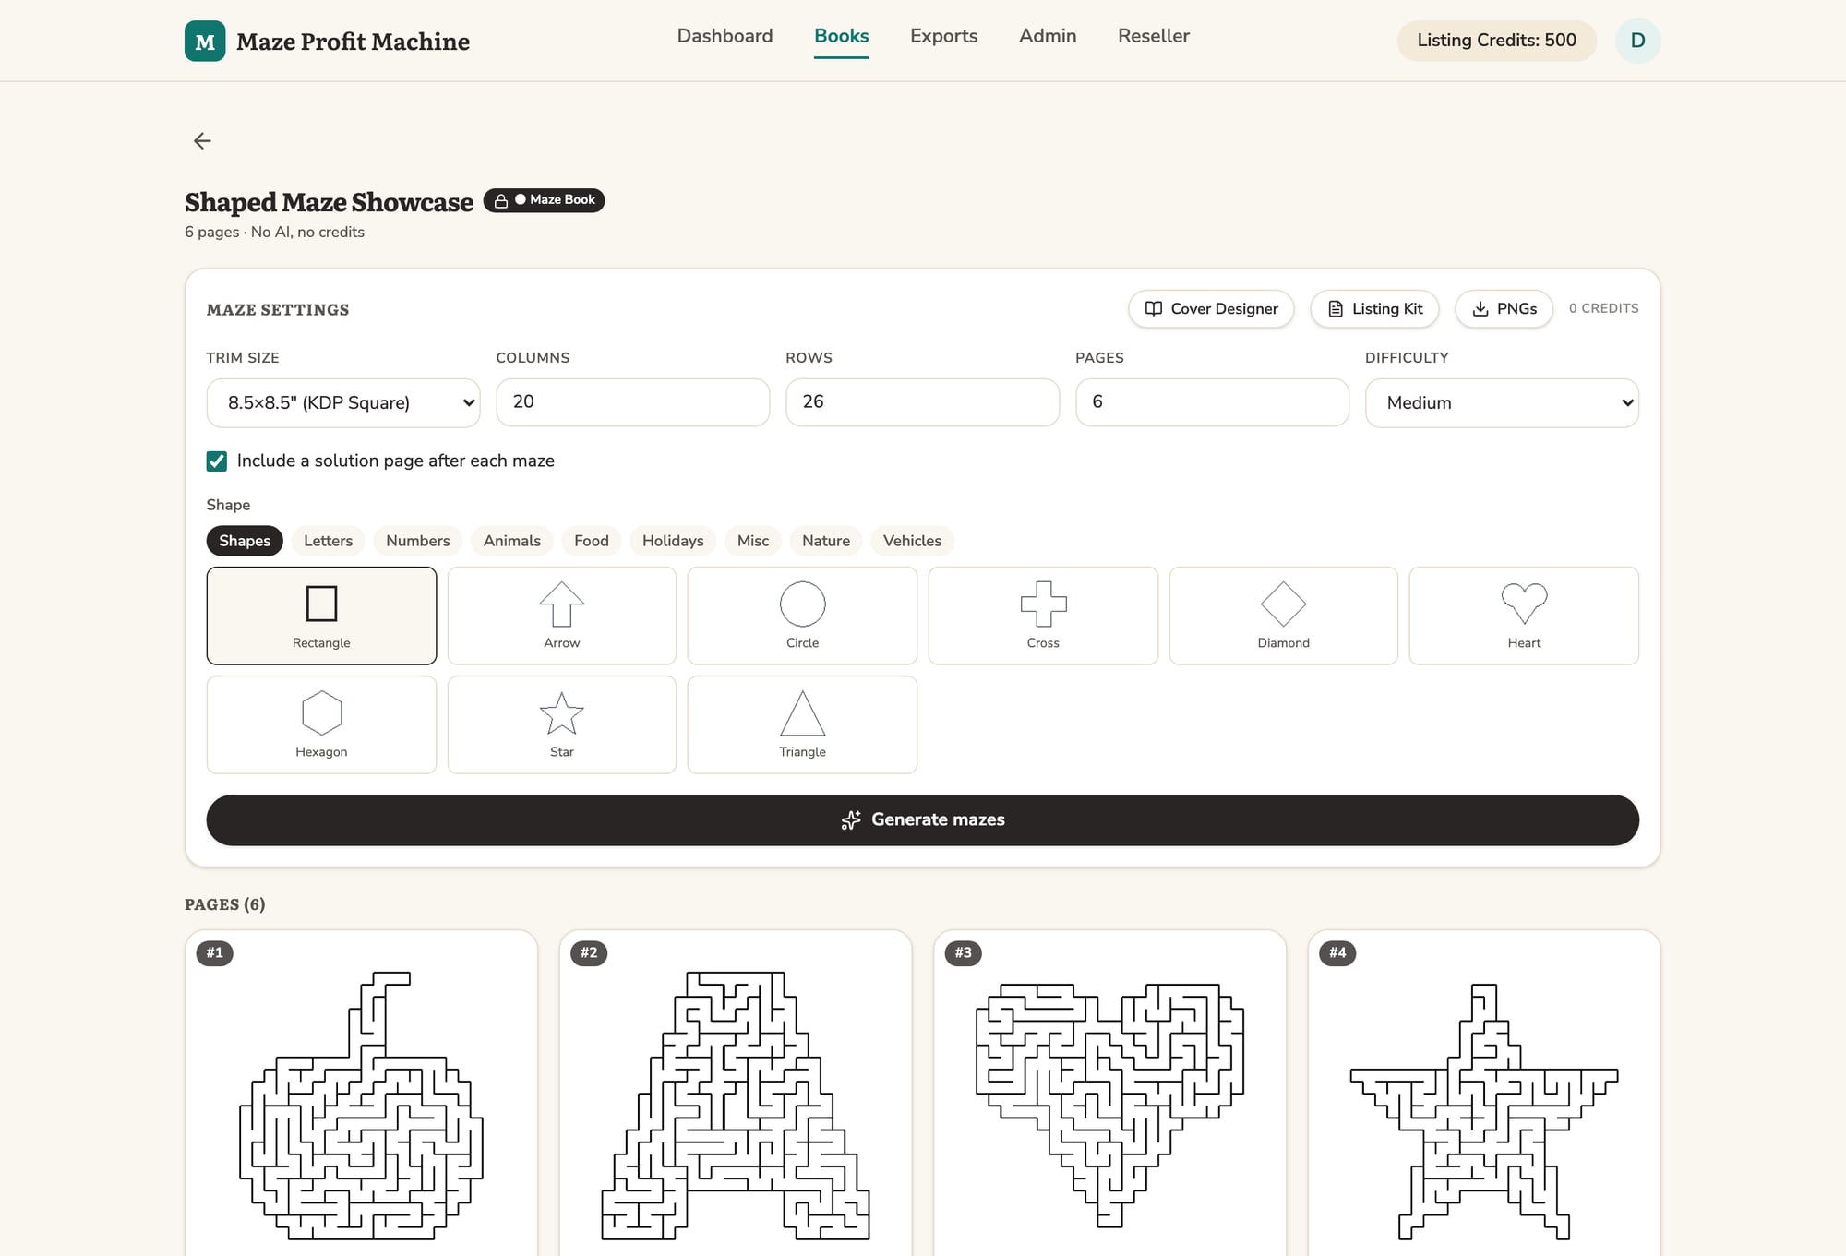Open page #3 heart maze thumbnail

[1110, 1094]
